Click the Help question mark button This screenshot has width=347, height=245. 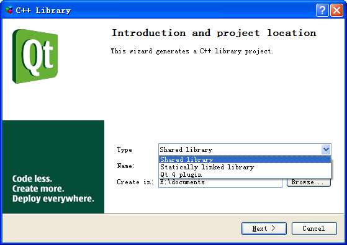(x=322, y=11)
